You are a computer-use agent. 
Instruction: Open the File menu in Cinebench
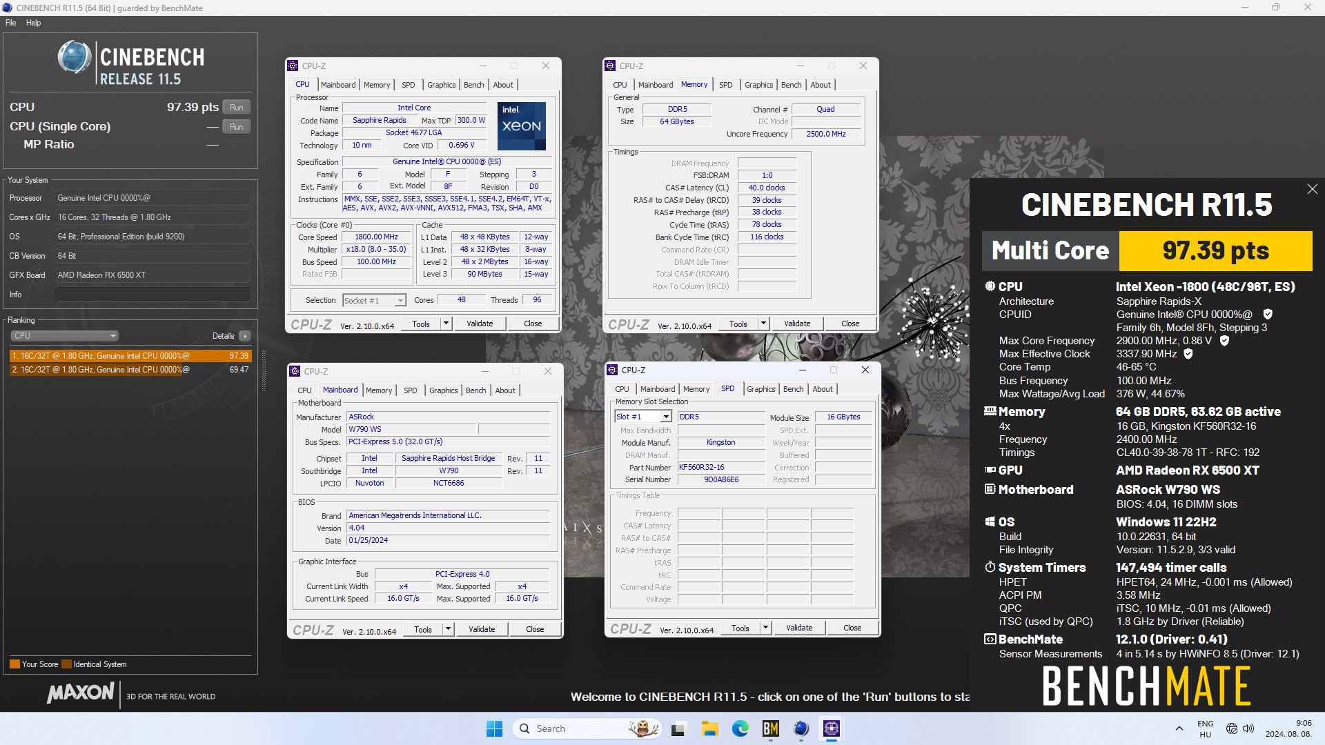click(x=11, y=23)
